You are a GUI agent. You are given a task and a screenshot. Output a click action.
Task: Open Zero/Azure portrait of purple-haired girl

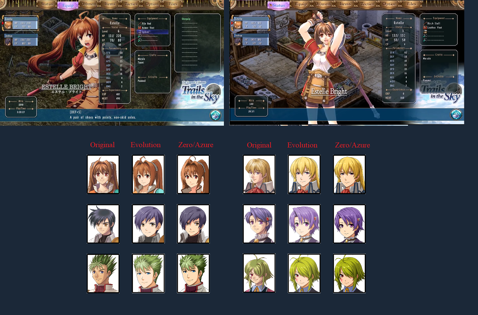pos(350,224)
